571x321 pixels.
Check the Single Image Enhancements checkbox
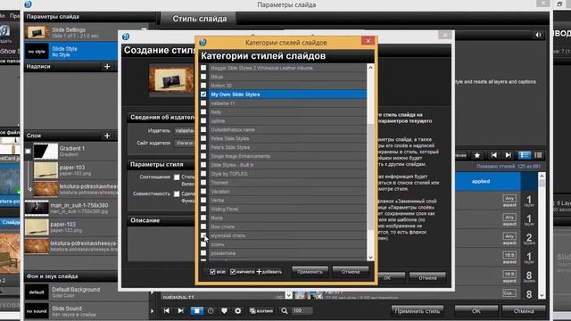pos(203,156)
